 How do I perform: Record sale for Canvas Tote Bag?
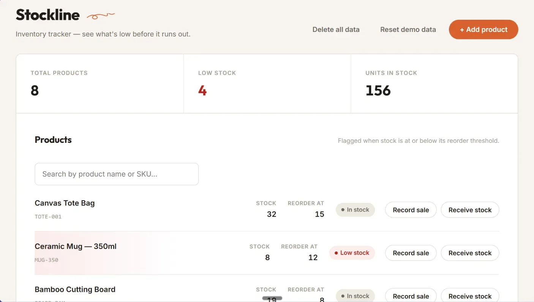(x=411, y=210)
